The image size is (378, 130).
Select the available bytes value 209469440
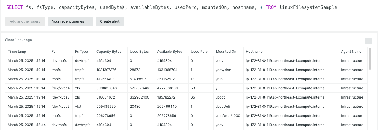coord(167,107)
